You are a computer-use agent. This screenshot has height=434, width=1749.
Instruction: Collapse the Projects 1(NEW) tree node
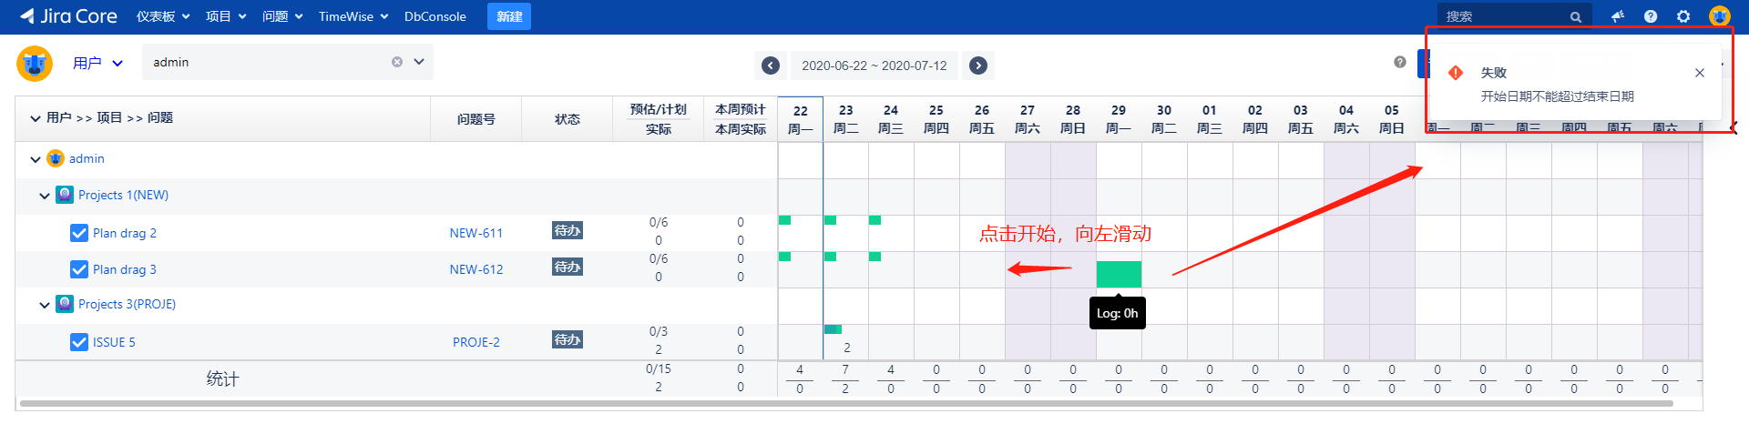45,196
